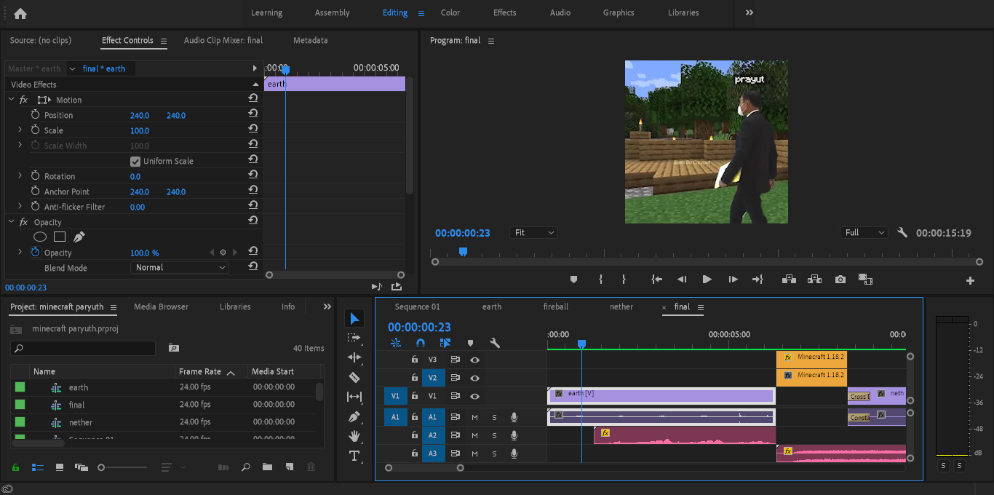Screen dimensions: 994x495
Task: Expand the Anti-flicker Filter property
Action: point(20,207)
